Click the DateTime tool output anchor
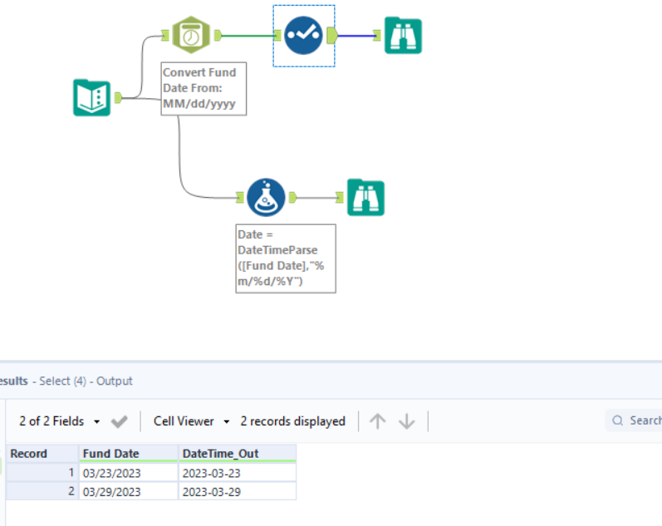 pyautogui.click(x=218, y=35)
